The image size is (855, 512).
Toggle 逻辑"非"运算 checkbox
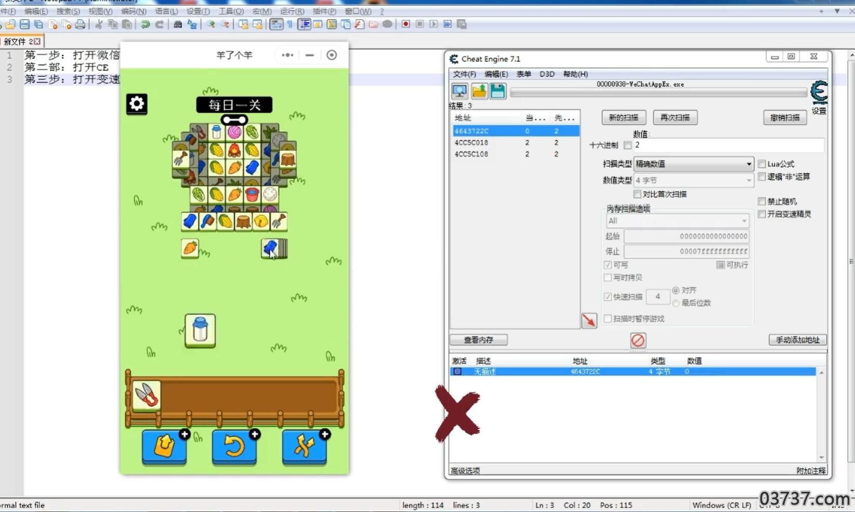762,177
